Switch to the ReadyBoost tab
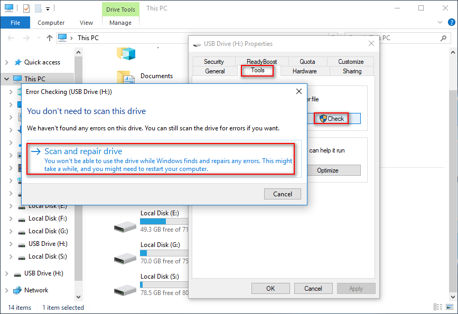458x314 pixels. [261, 62]
